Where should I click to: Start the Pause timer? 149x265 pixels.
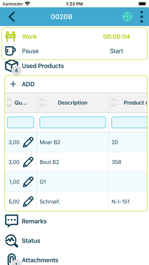click(x=116, y=51)
